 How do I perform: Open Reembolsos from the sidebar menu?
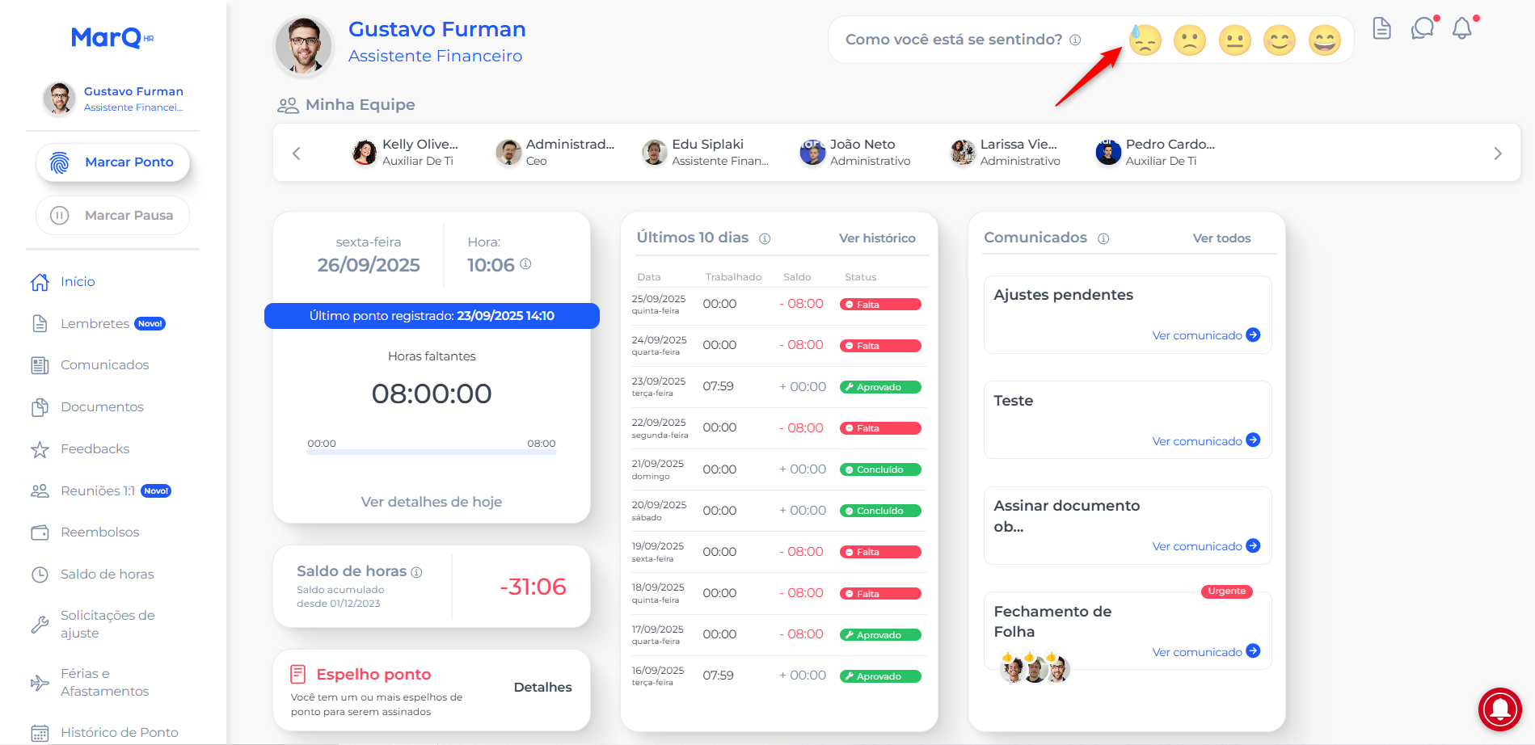tap(99, 532)
